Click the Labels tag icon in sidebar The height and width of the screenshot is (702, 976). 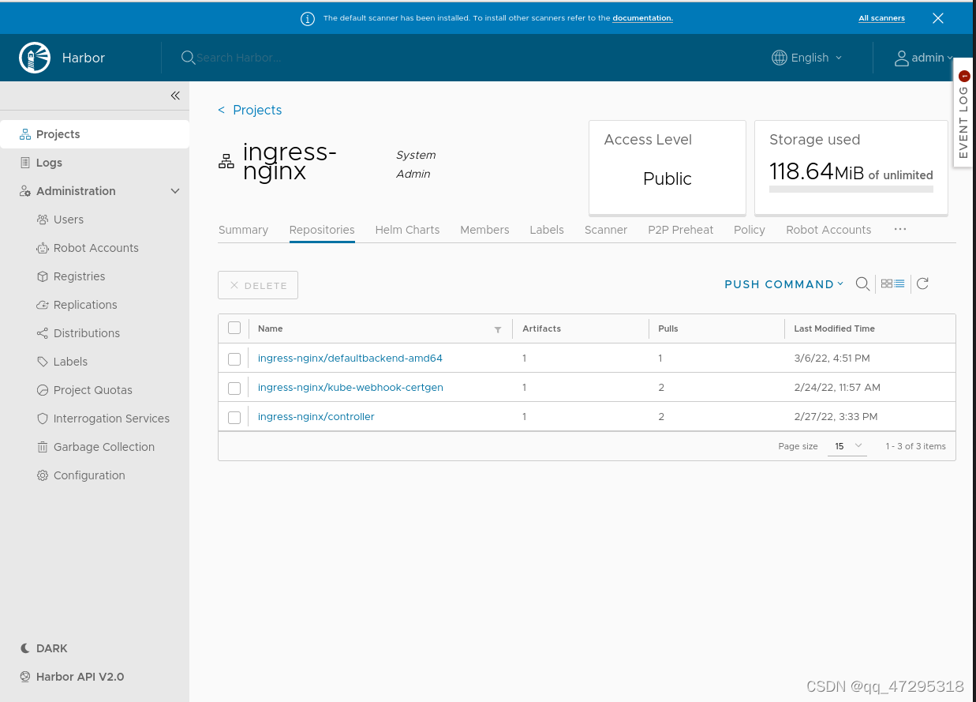tap(43, 362)
